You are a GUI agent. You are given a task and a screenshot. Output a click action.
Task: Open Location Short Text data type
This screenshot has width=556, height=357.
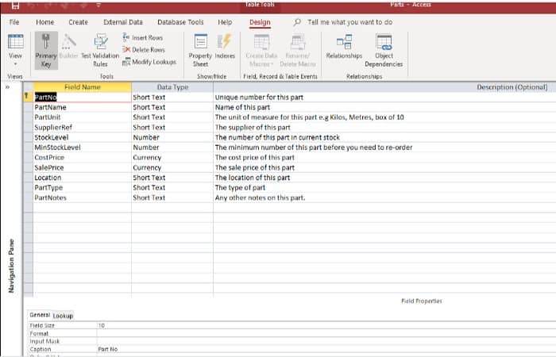(x=172, y=178)
